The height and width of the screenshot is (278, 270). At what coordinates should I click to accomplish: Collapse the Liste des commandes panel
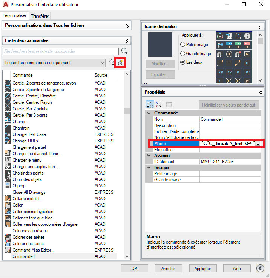pos(128,41)
